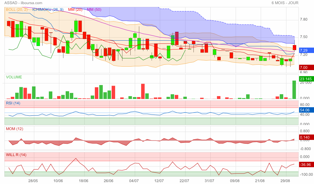Click the WILL R (14) panel label

(16, 155)
